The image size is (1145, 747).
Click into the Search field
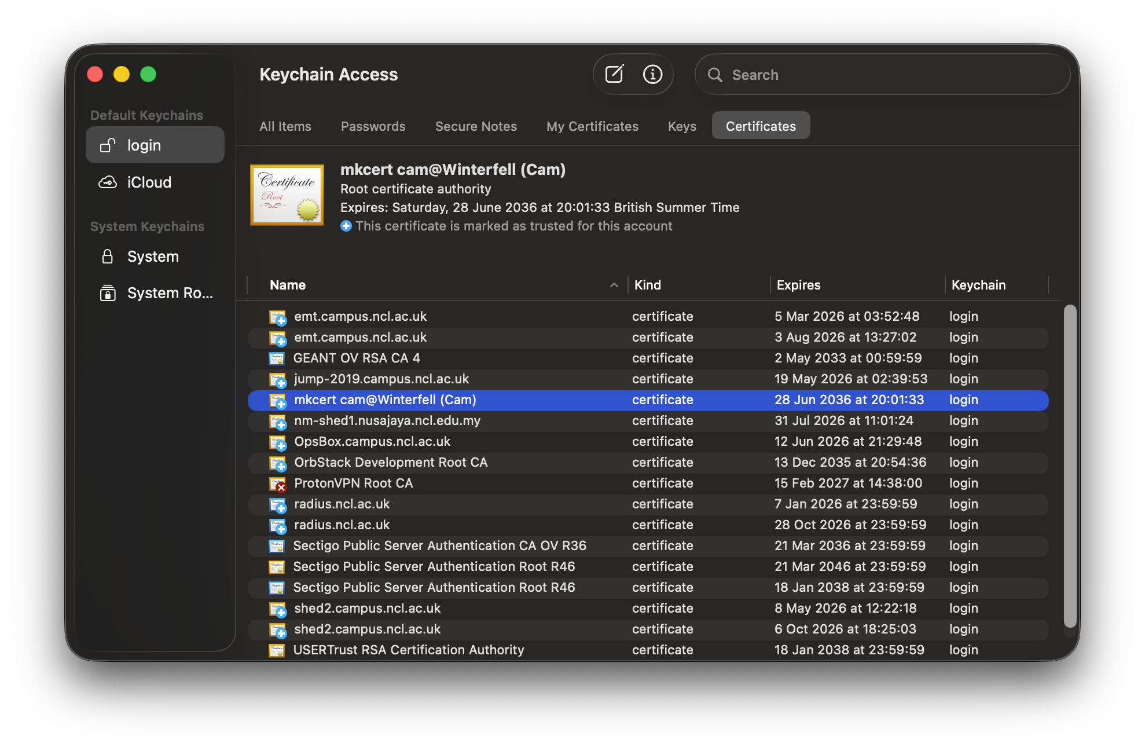point(883,75)
